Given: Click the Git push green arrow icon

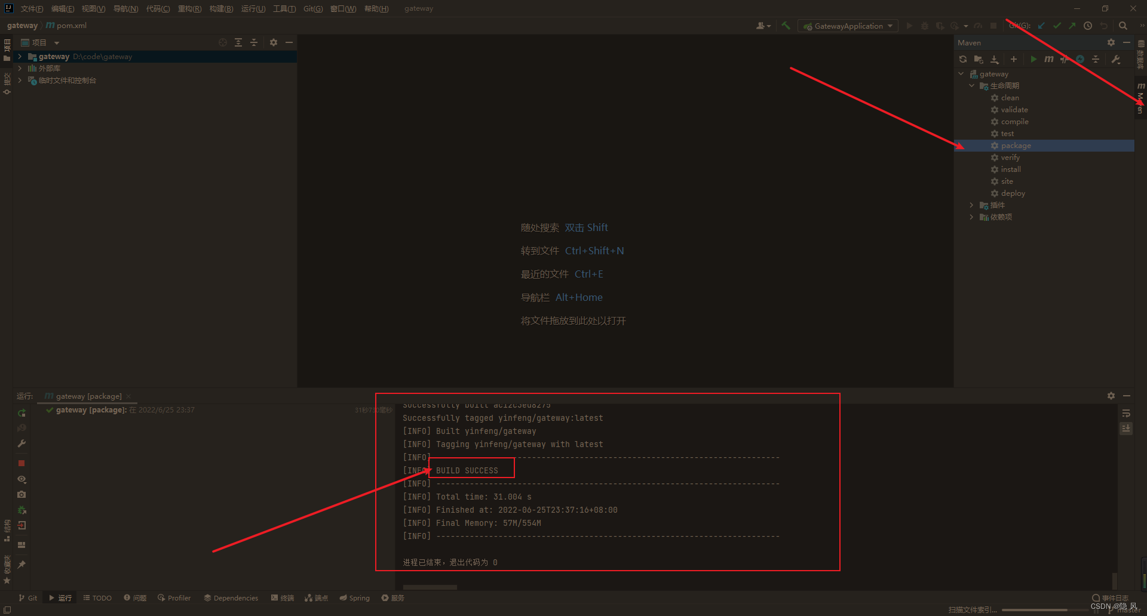Looking at the screenshot, I should click(x=1072, y=26).
